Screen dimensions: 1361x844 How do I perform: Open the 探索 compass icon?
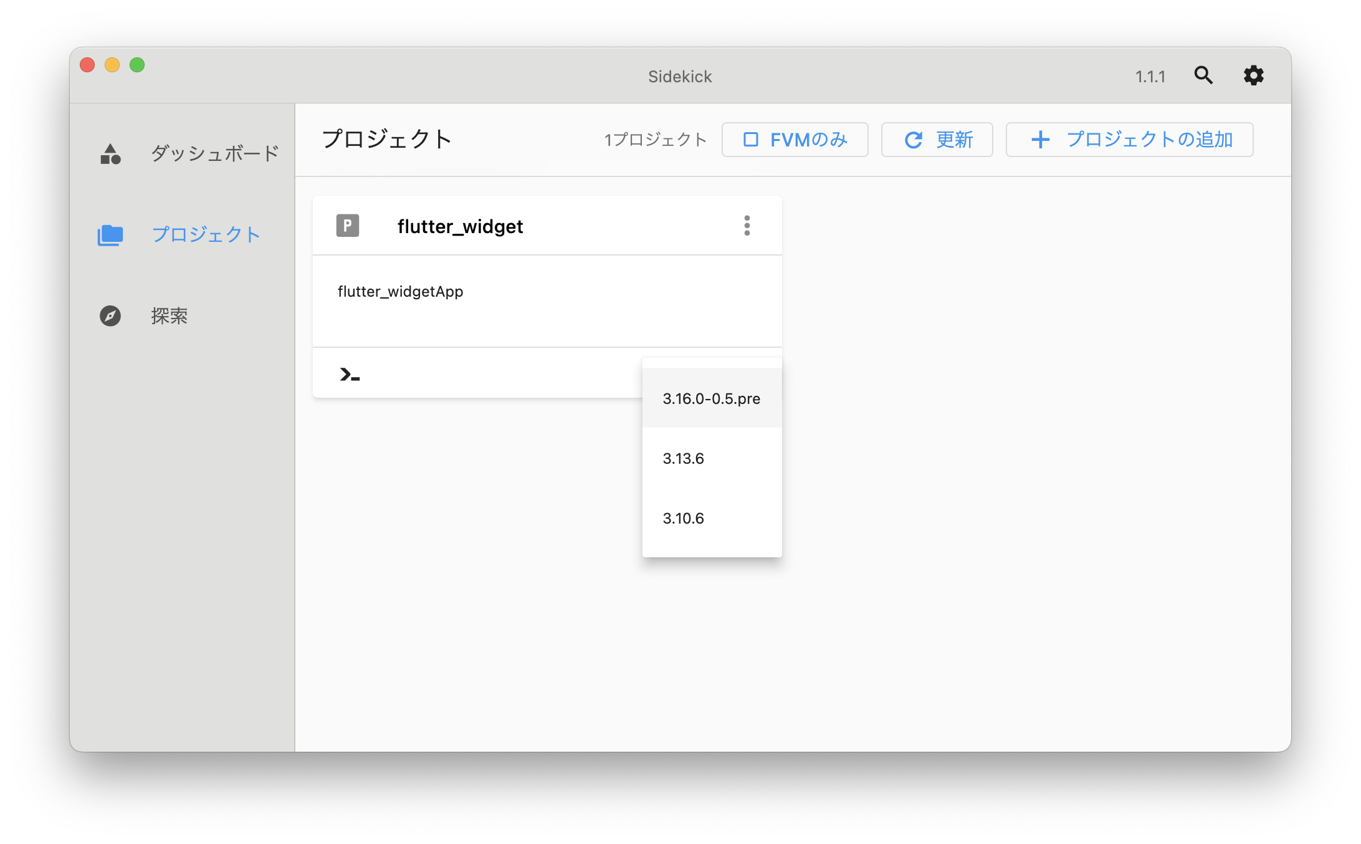[110, 316]
